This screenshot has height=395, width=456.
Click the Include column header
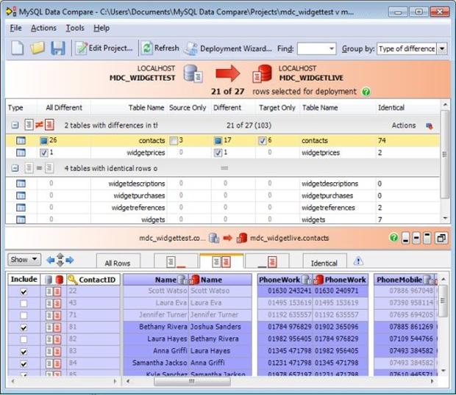pos(24,280)
